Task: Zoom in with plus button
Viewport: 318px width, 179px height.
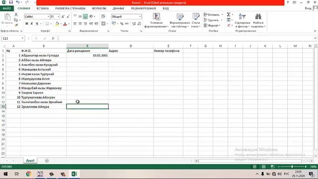Action: 306,167
